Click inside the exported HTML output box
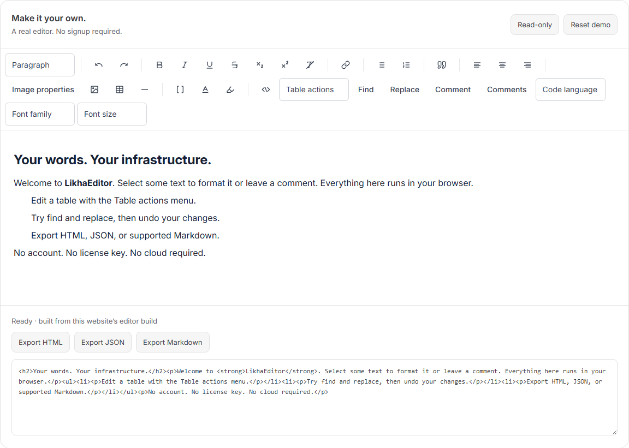Viewport: 629px width, 448px height. [x=314, y=397]
